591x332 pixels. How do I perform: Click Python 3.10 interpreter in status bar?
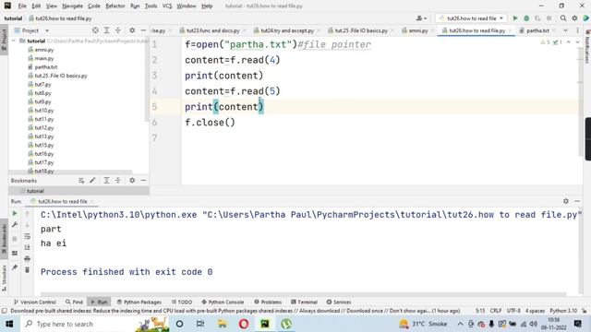click(x=563, y=311)
